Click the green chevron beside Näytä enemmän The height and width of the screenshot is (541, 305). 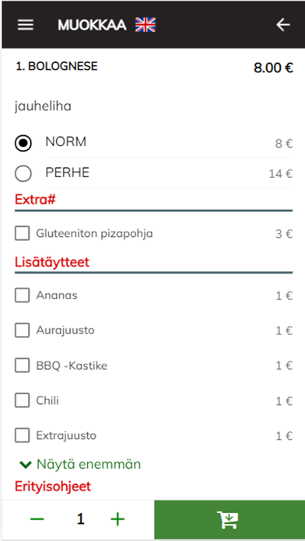(26, 465)
